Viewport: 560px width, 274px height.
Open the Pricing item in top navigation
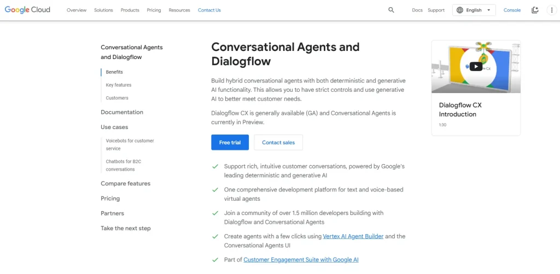pos(154,10)
